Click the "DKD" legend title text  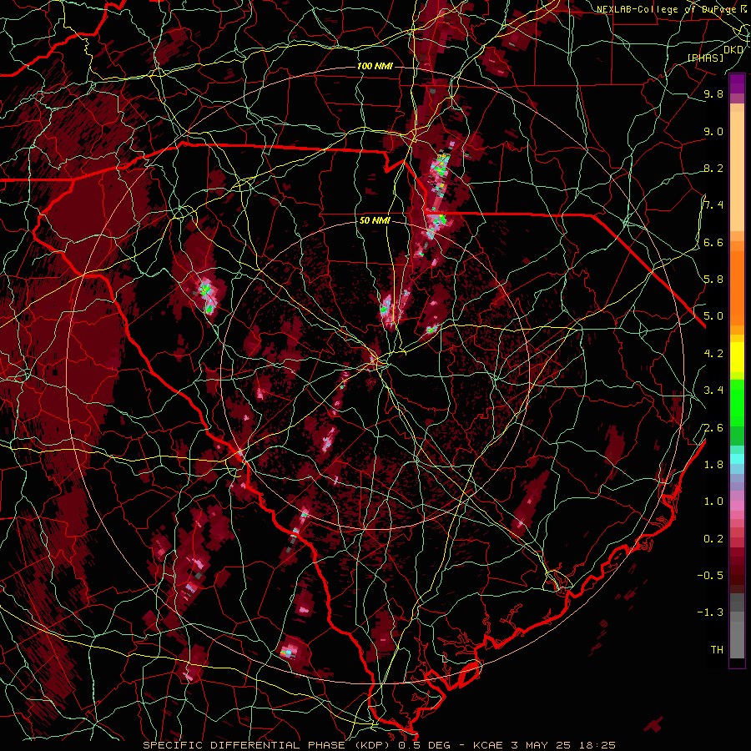[733, 50]
